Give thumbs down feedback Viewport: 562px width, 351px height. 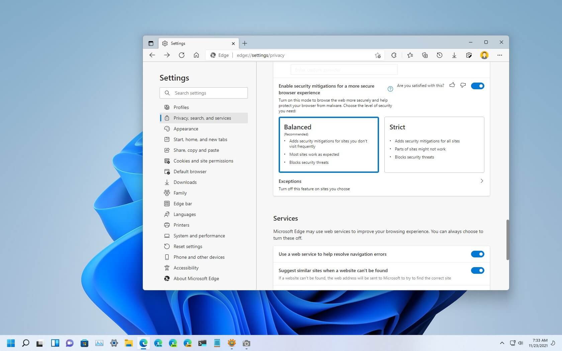(x=463, y=85)
